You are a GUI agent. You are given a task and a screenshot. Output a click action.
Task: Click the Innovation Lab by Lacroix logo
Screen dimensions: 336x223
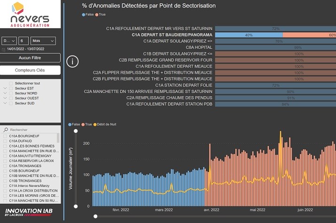29,212
